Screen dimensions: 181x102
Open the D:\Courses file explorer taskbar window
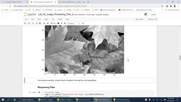click(x=122, y=99)
